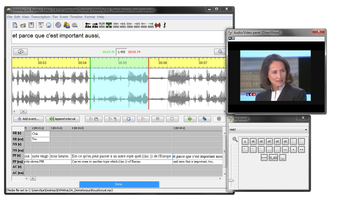Viewport: 337px width, 205px height.
Task: Click the Append interval button
Action: pyautogui.click(x=63, y=119)
